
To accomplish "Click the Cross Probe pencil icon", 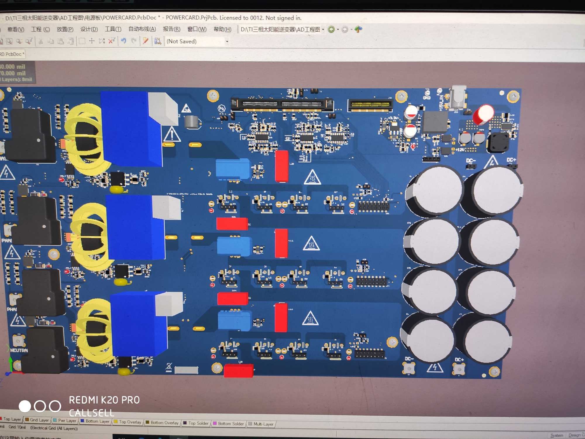I will 145,41.
